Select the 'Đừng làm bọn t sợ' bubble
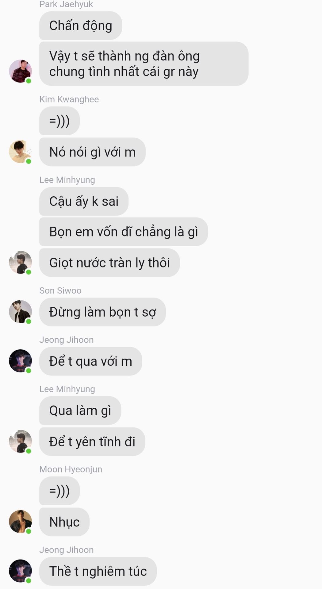Image resolution: width=322 pixels, height=589 pixels. click(x=102, y=312)
